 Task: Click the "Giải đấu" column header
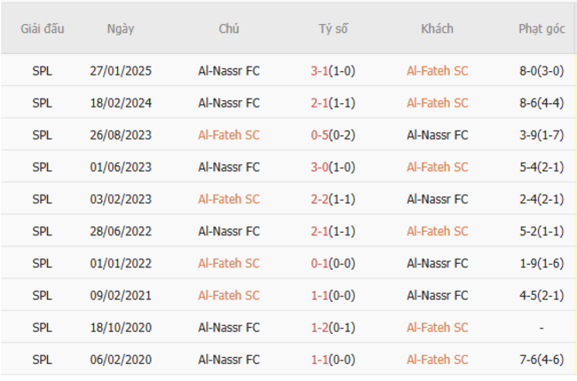pyautogui.click(x=42, y=28)
